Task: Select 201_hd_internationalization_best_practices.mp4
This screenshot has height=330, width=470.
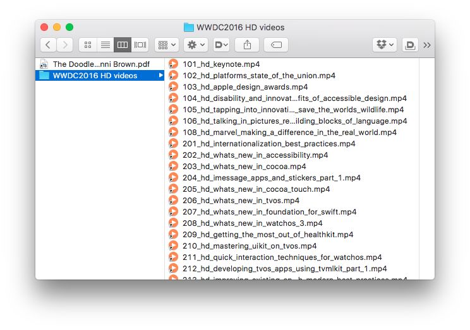Action: tap(292, 144)
